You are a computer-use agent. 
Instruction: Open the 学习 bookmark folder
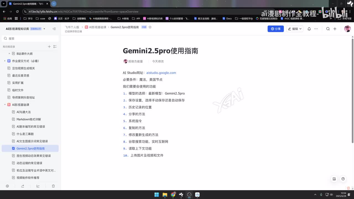pyautogui.click(x=28, y=19)
